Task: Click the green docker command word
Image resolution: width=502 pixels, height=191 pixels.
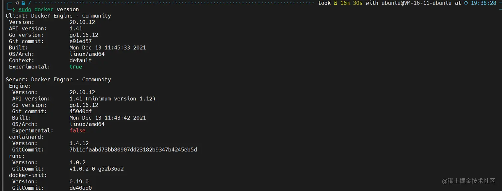Action: point(44,9)
